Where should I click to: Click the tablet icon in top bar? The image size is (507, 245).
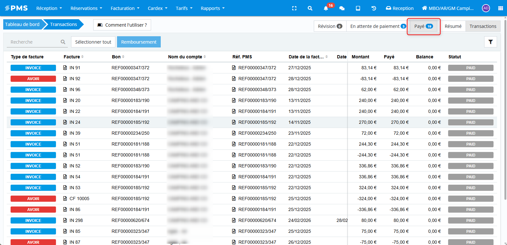[x=358, y=8]
